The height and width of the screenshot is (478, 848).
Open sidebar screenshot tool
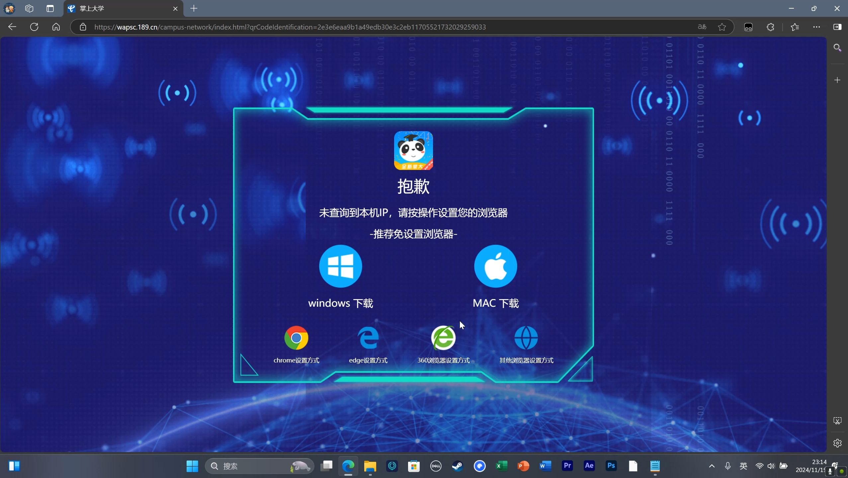837,421
